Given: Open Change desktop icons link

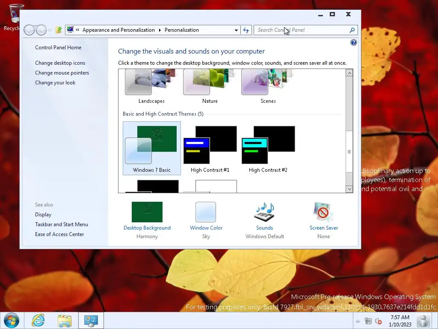Looking at the screenshot, I should tap(60, 63).
